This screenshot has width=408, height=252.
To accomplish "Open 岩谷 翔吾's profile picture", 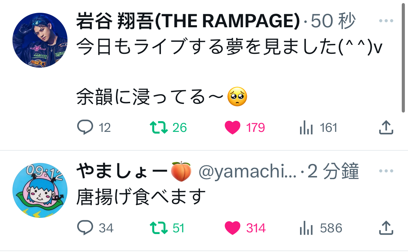I will click(x=40, y=40).
